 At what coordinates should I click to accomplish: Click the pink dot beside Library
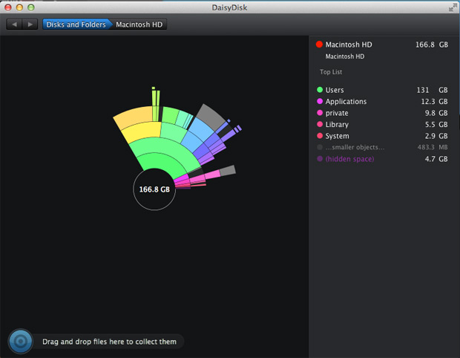(320, 124)
